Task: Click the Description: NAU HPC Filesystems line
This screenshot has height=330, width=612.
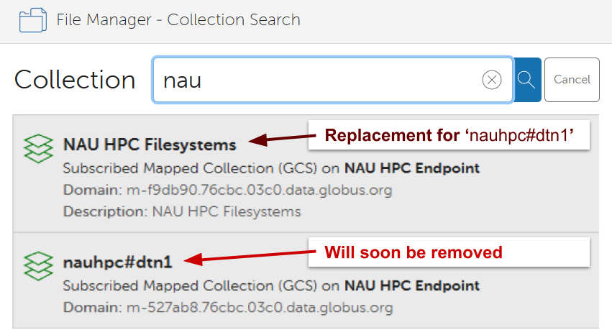Action: 182,212
